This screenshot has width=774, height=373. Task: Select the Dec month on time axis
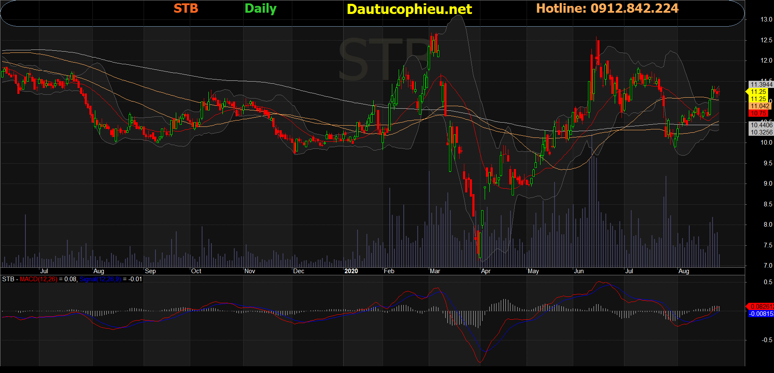[x=298, y=271]
